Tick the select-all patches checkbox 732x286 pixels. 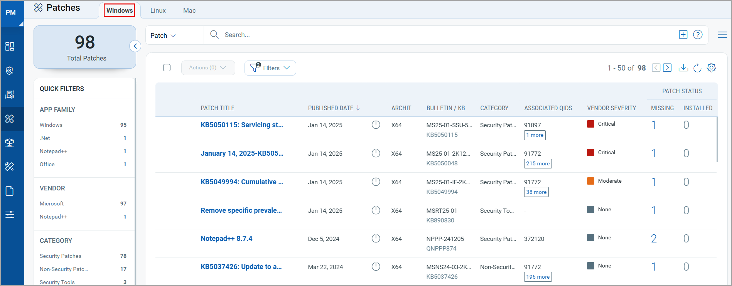click(x=167, y=68)
